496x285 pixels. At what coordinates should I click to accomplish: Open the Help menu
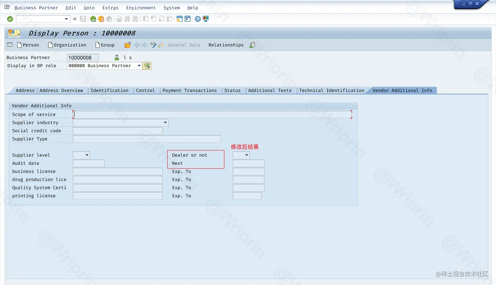(x=193, y=8)
